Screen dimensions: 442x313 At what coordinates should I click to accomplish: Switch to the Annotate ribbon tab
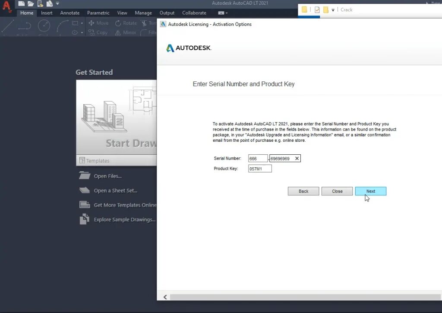[69, 13]
